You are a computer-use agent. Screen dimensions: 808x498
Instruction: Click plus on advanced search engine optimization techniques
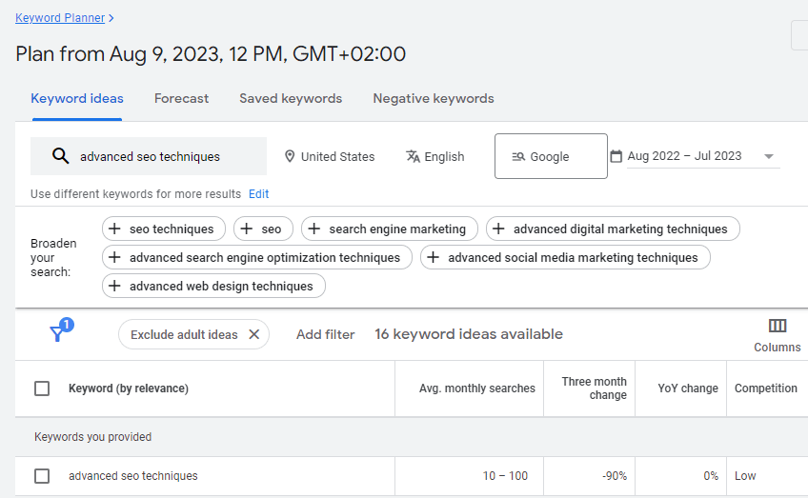(114, 257)
